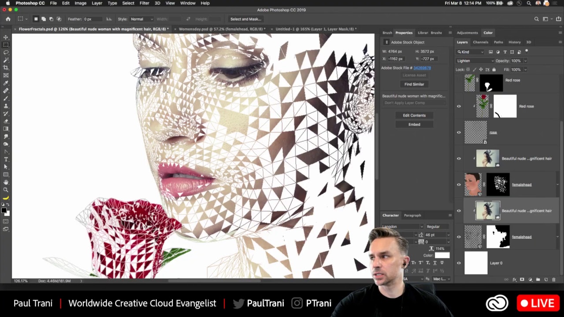Click the Home icon in options bar
564x317 pixels.
pyautogui.click(x=8, y=19)
